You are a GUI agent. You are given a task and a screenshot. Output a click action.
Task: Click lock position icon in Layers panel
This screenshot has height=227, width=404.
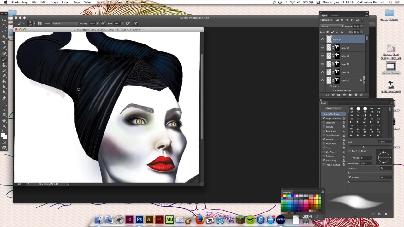coord(337,32)
